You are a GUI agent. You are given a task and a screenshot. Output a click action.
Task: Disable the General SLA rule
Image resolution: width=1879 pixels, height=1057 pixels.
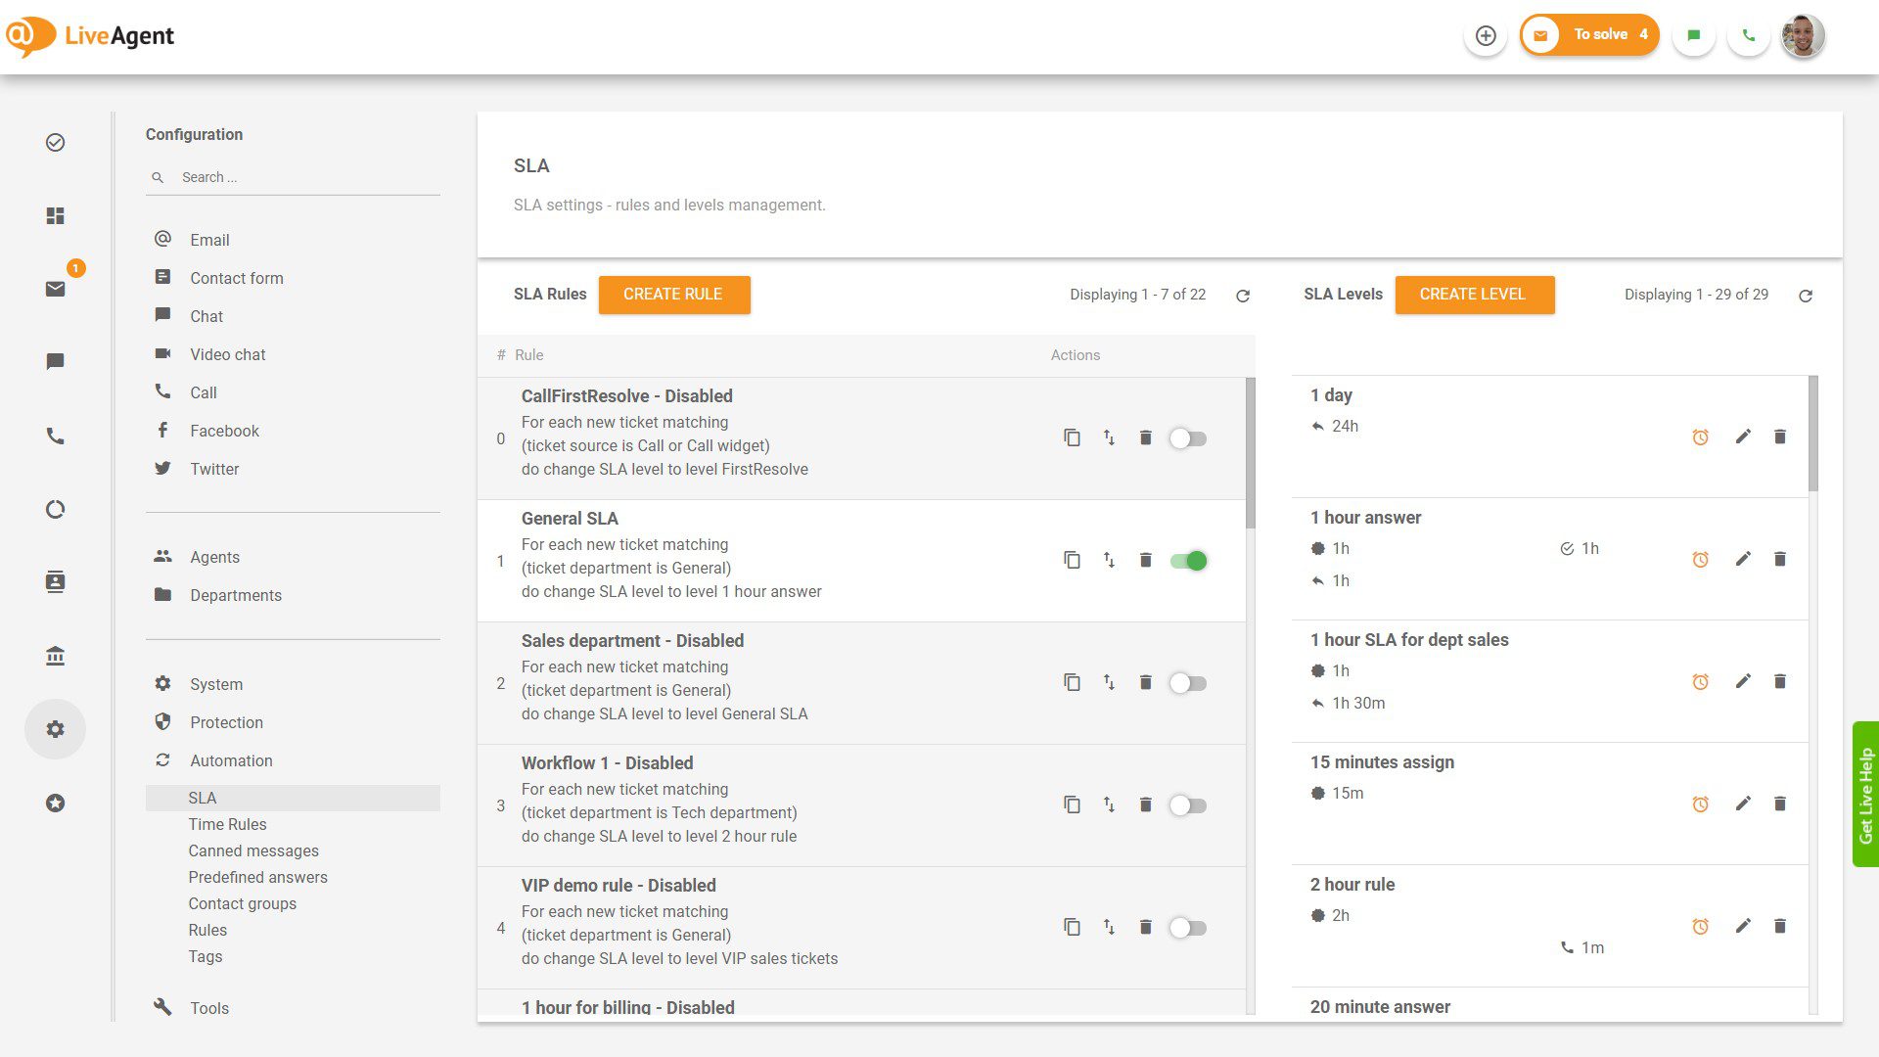coord(1187,560)
